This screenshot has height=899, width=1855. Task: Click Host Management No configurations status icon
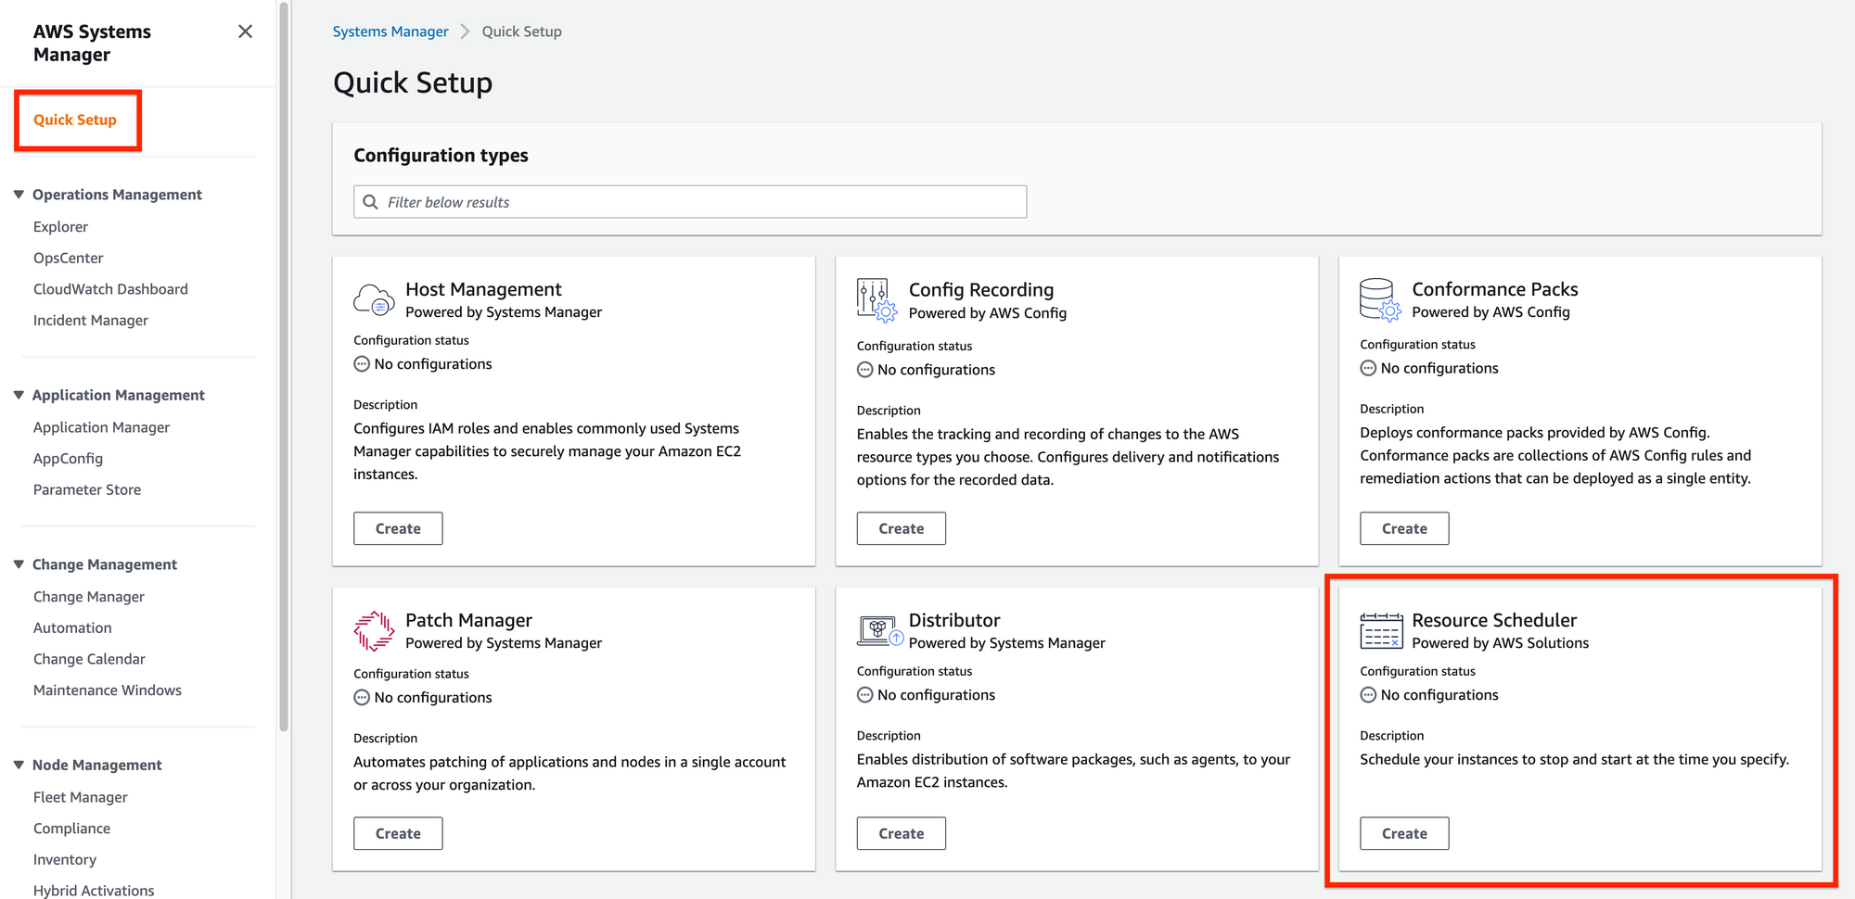362,364
